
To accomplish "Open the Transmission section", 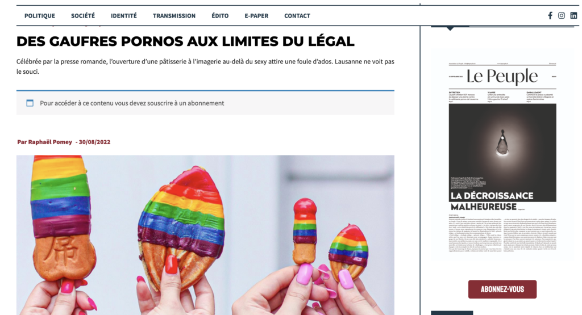I will (174, 16).
